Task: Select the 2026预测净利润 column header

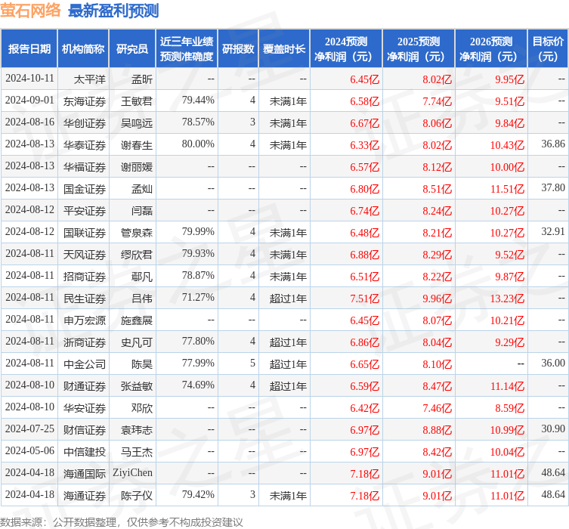Action: (491, 48)
